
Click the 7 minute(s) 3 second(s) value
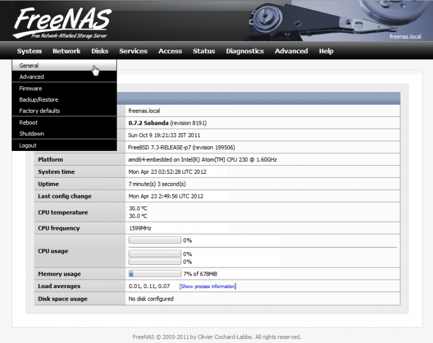pos(157,184)
